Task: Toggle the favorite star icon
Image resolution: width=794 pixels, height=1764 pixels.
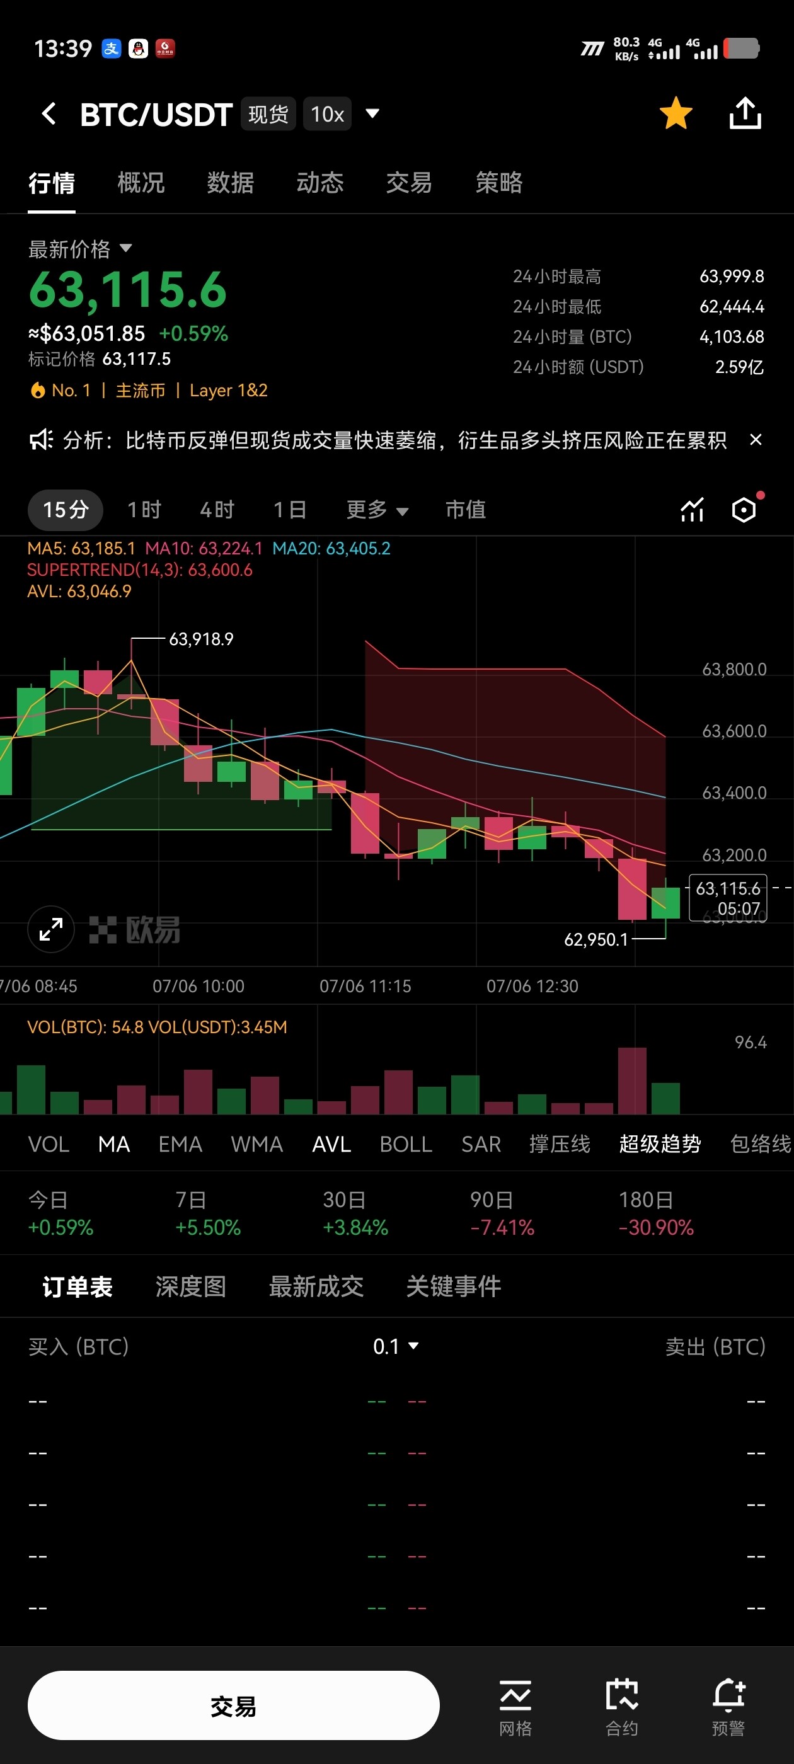Action: [x=676, y=113]
